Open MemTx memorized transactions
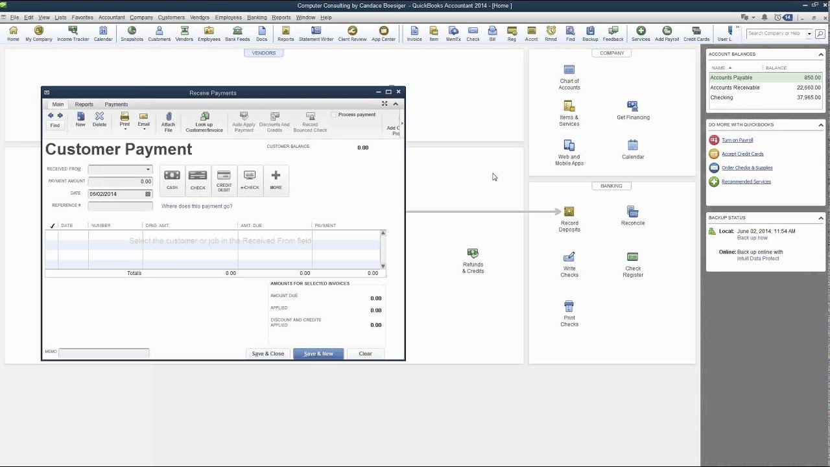The image size is (830, 467). pyautogui.click(x=453, y=34)
